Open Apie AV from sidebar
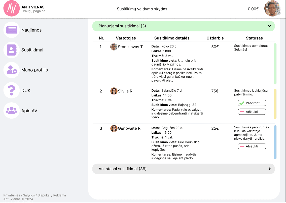286x203 pixels. click(x=29, y=111)
